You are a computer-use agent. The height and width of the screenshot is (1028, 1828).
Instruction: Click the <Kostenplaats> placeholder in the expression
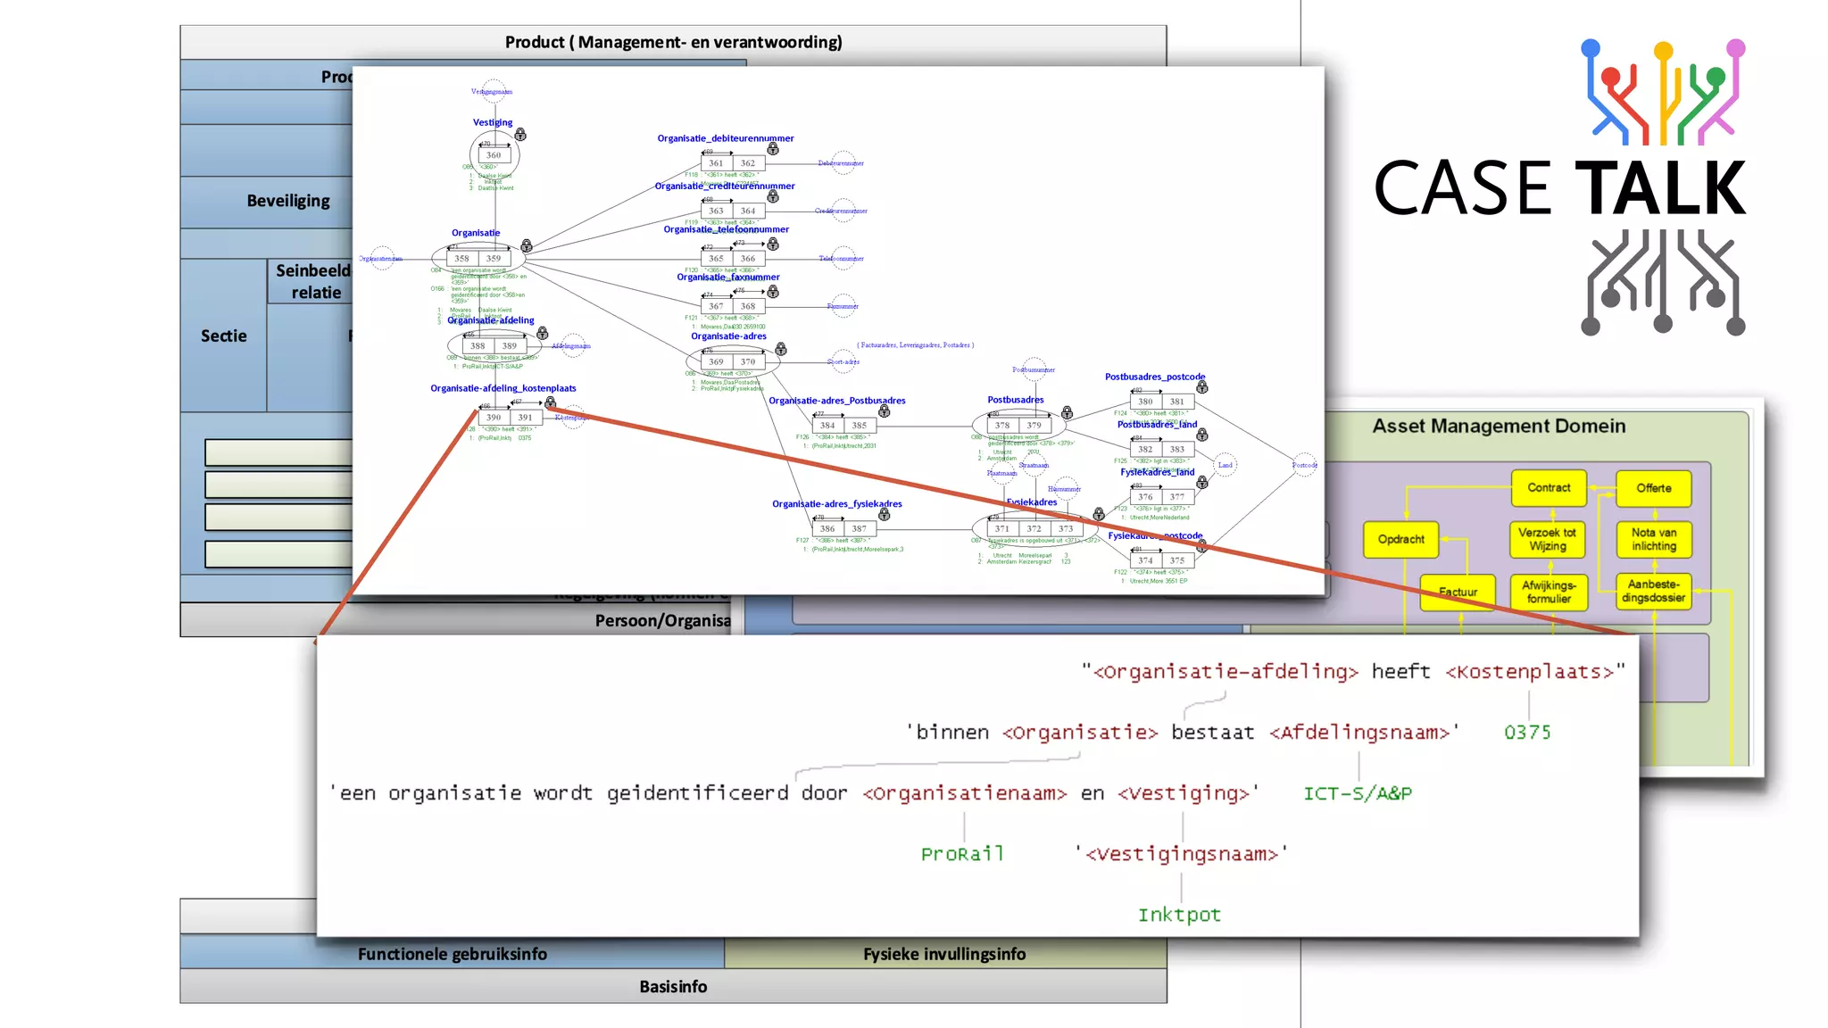tap(1529, 672)
